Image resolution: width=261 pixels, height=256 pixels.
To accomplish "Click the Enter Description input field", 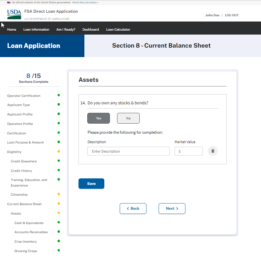I will (128, 151).
